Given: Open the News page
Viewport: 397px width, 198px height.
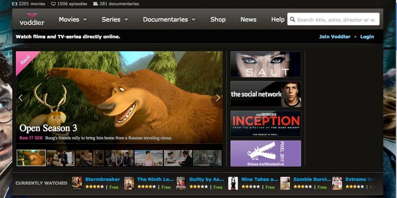Looking at the screenshot, I should click(x=249, y=19).
